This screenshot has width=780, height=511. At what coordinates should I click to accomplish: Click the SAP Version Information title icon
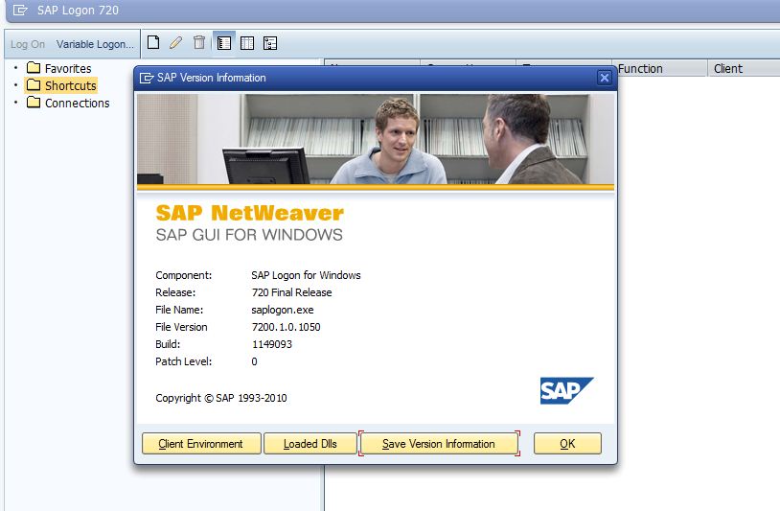[147, 78]
